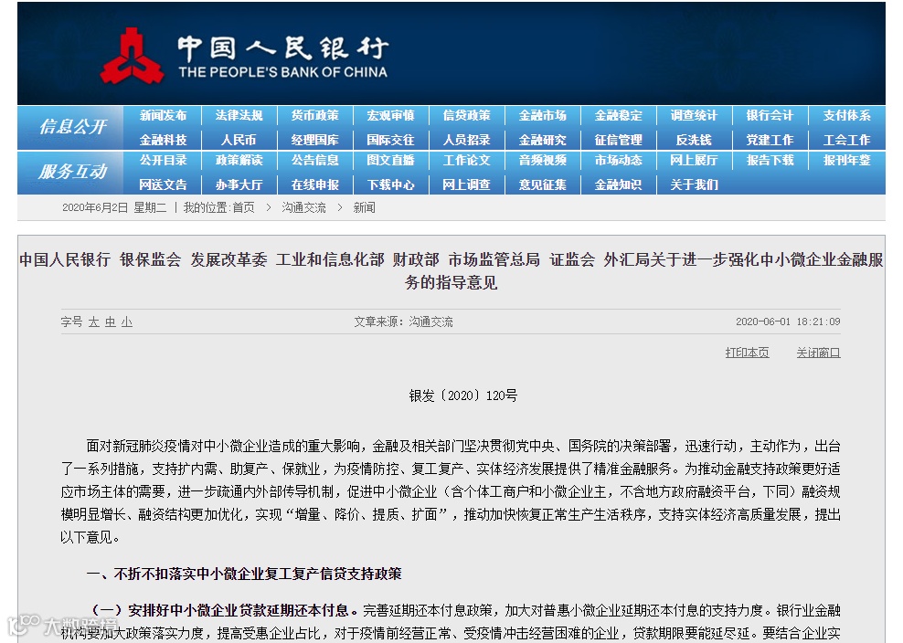The image size is (903, 643).
Task: Open the 音频视频 section
Action: point(543,160)
